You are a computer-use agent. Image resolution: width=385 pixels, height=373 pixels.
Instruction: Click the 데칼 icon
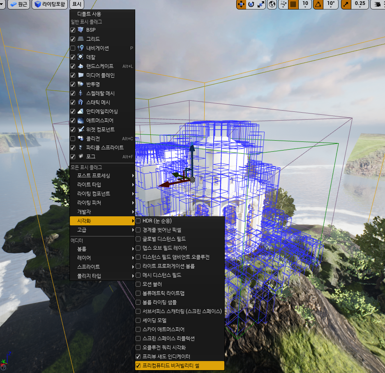tap(81, 57)
